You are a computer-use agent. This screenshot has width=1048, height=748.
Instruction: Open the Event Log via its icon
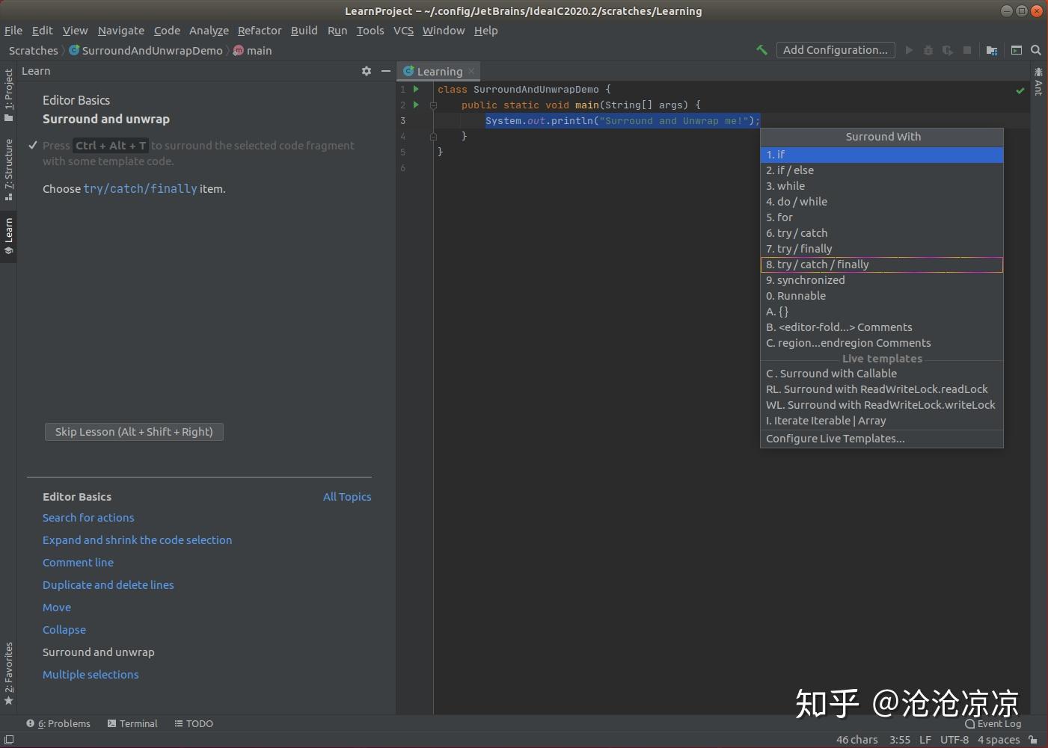pos(969,723)
